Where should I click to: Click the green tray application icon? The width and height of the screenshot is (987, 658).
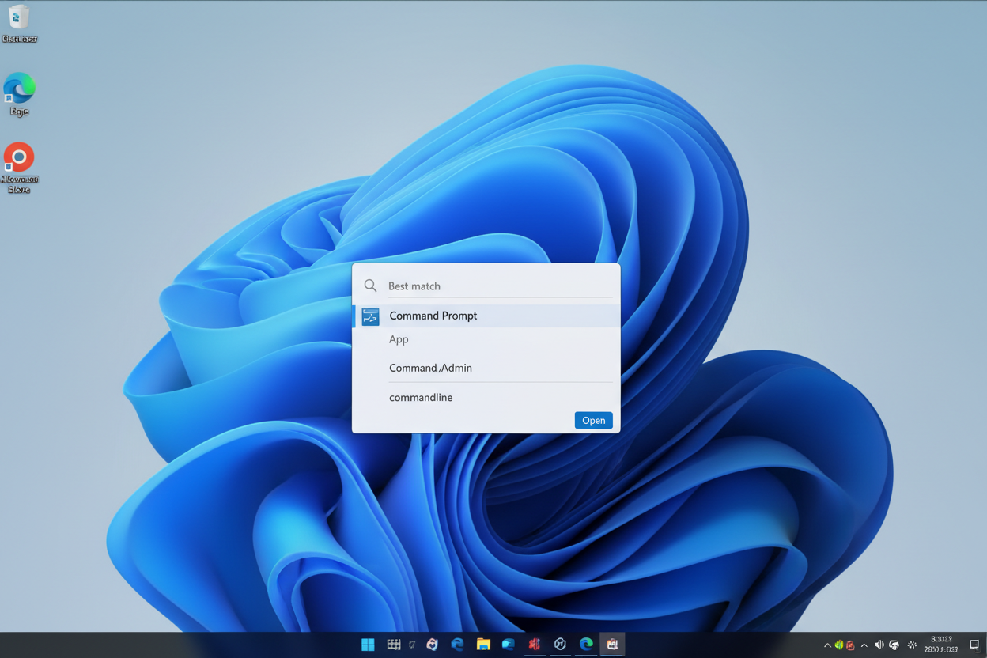(x=839, y=645)
